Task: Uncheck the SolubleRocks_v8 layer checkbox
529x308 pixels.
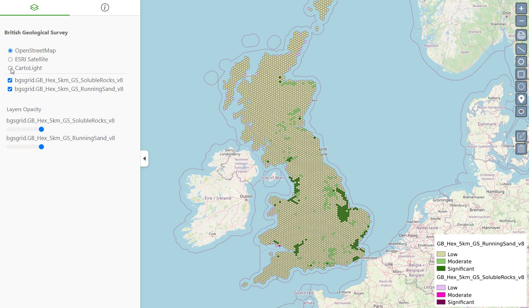Action: coord(10,80)
